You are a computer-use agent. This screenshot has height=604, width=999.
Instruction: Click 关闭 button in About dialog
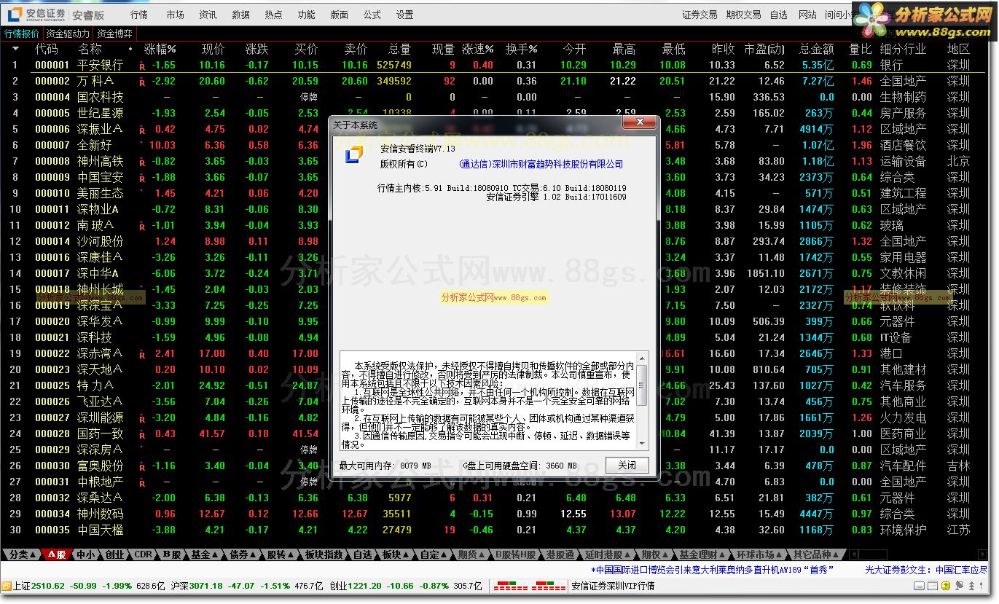pos(627,465)
